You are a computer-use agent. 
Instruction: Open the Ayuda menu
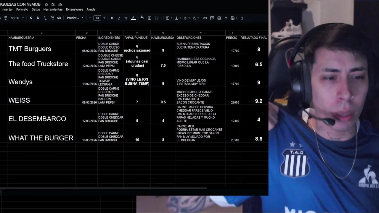pos(91,9)
